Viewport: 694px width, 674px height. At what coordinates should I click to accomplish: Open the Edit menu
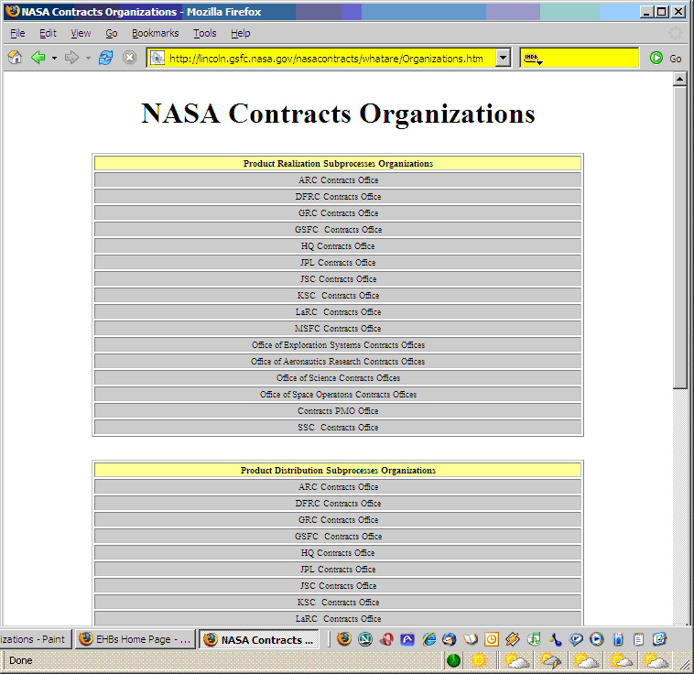48,33
